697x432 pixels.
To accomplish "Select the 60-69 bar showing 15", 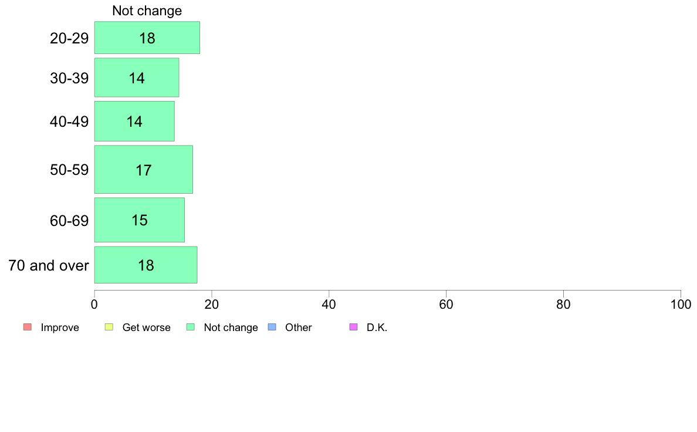I will click(140, 220).
